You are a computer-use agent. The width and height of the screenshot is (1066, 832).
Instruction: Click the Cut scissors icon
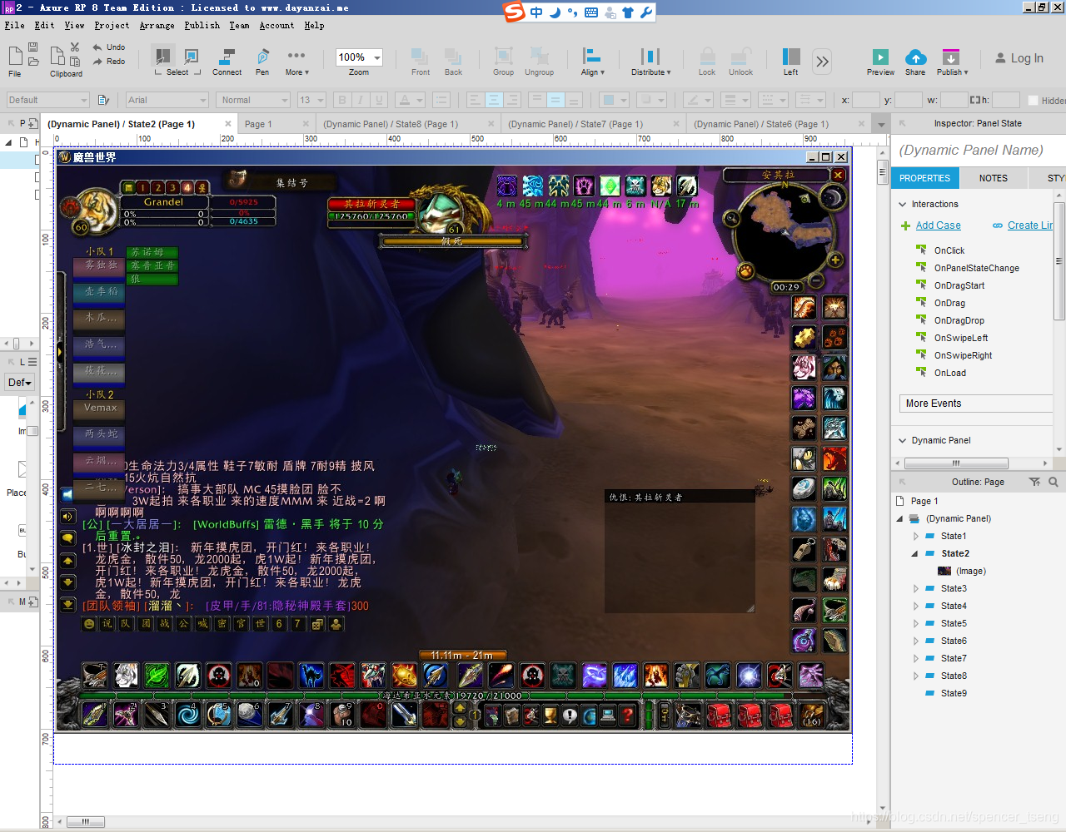point(75,47)
